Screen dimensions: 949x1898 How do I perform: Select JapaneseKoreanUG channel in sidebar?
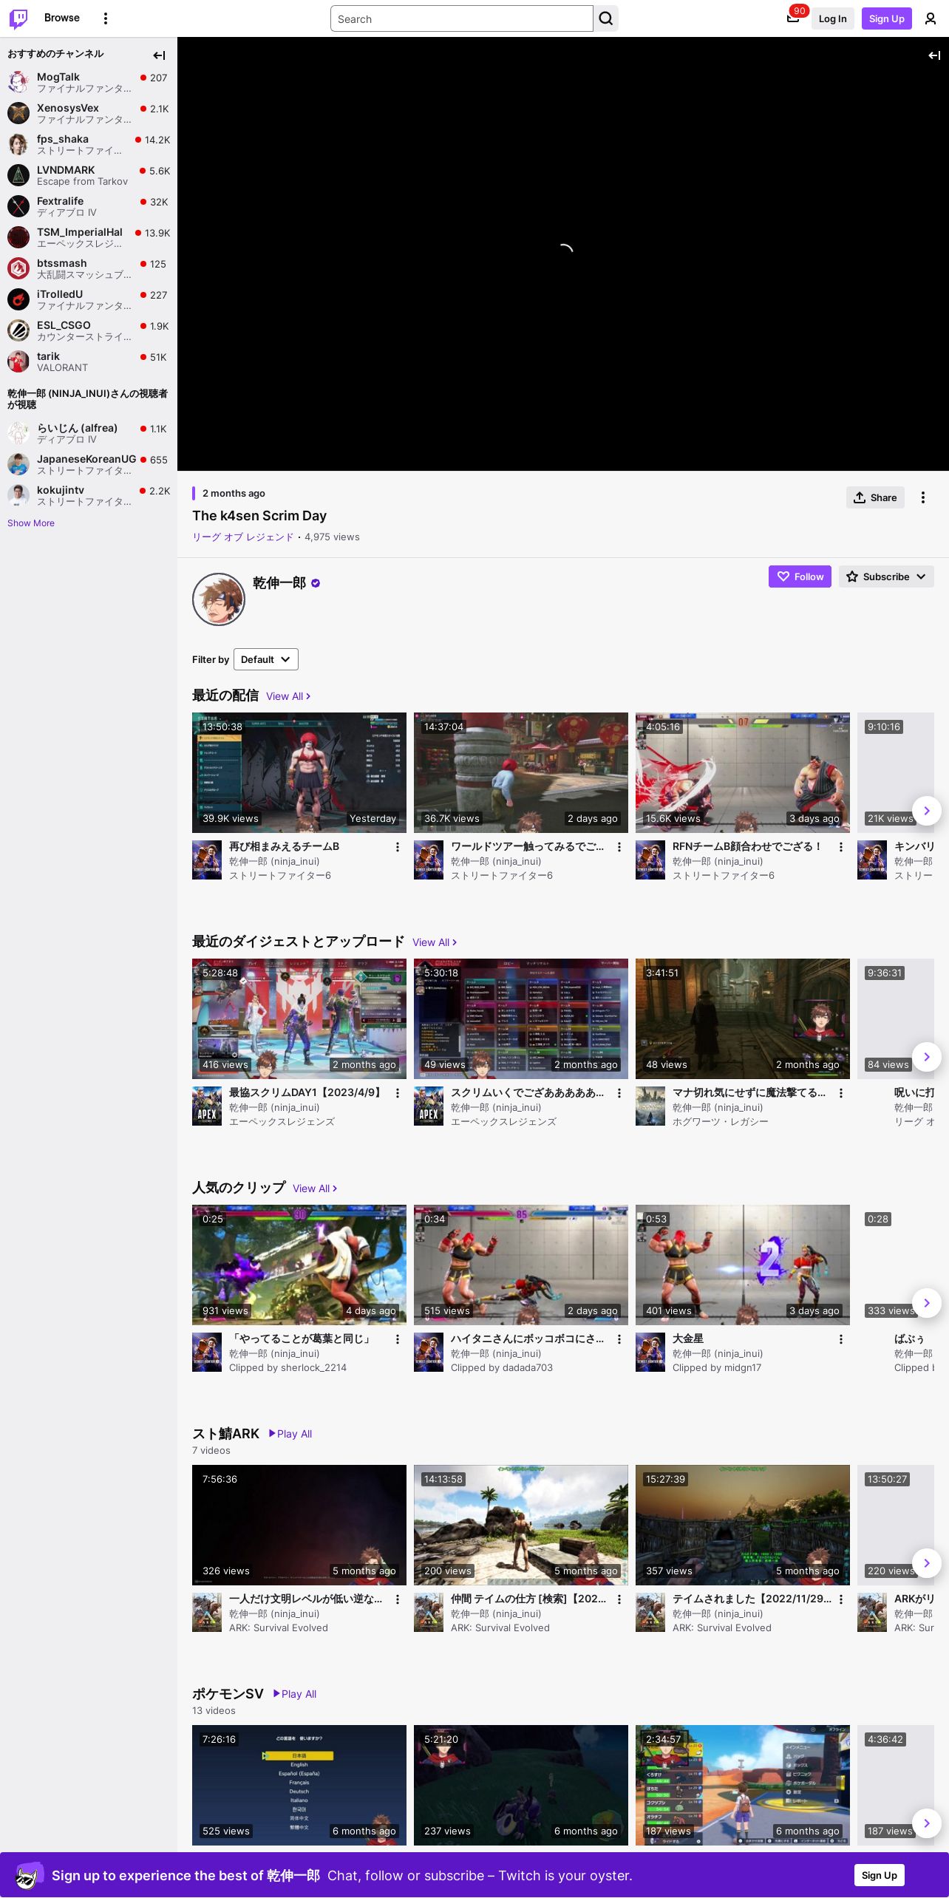tap(89, 464)
